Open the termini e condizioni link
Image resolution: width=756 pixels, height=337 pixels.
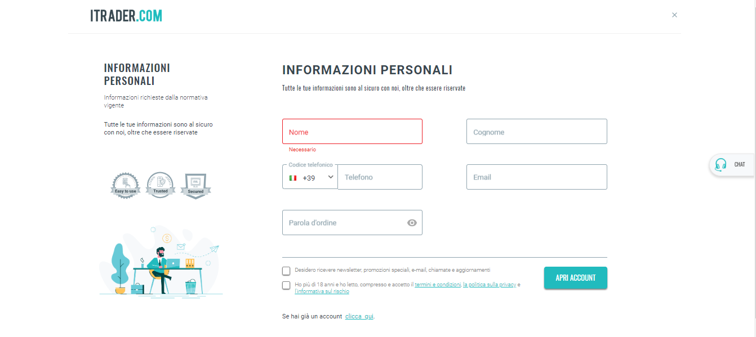click(x=438, y=284)
